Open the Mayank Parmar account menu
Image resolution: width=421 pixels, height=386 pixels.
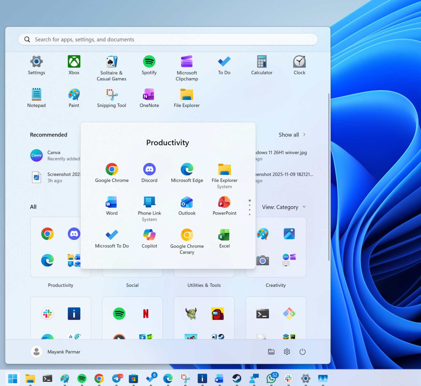click(x=56, y=352)
